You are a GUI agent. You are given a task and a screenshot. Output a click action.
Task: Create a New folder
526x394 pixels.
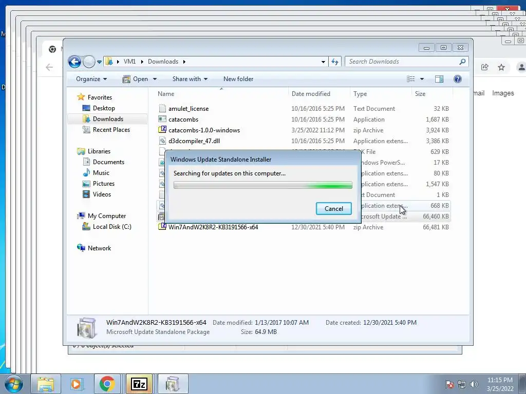point(238,79)
